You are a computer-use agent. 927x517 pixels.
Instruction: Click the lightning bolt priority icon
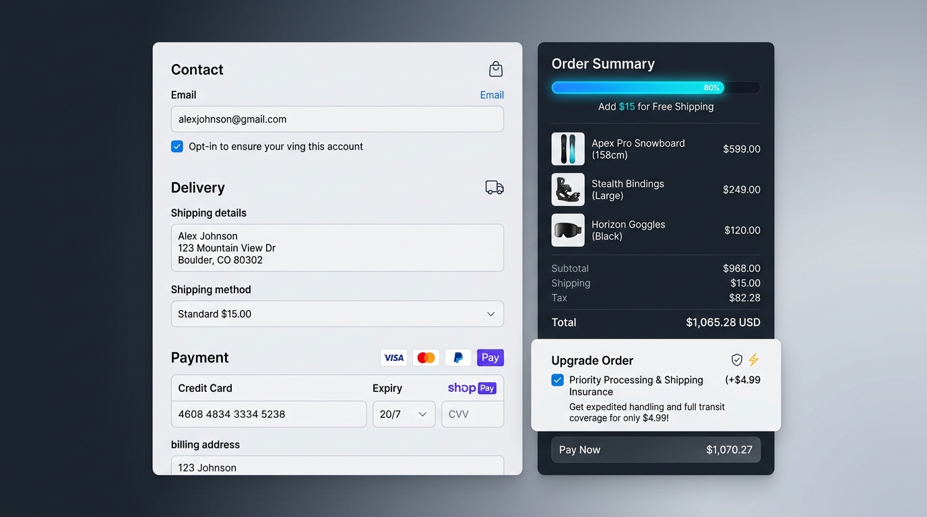754,360
